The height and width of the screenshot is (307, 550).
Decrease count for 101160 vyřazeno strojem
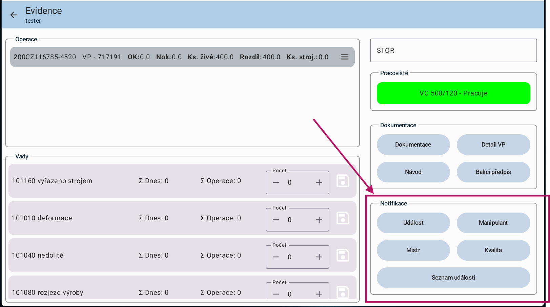pos(276,183)
